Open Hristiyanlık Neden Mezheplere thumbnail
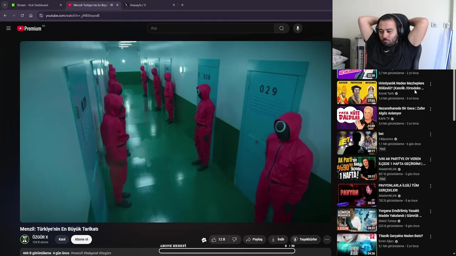The width and height of the screenshot is (456, 256). tap(357, 92)
